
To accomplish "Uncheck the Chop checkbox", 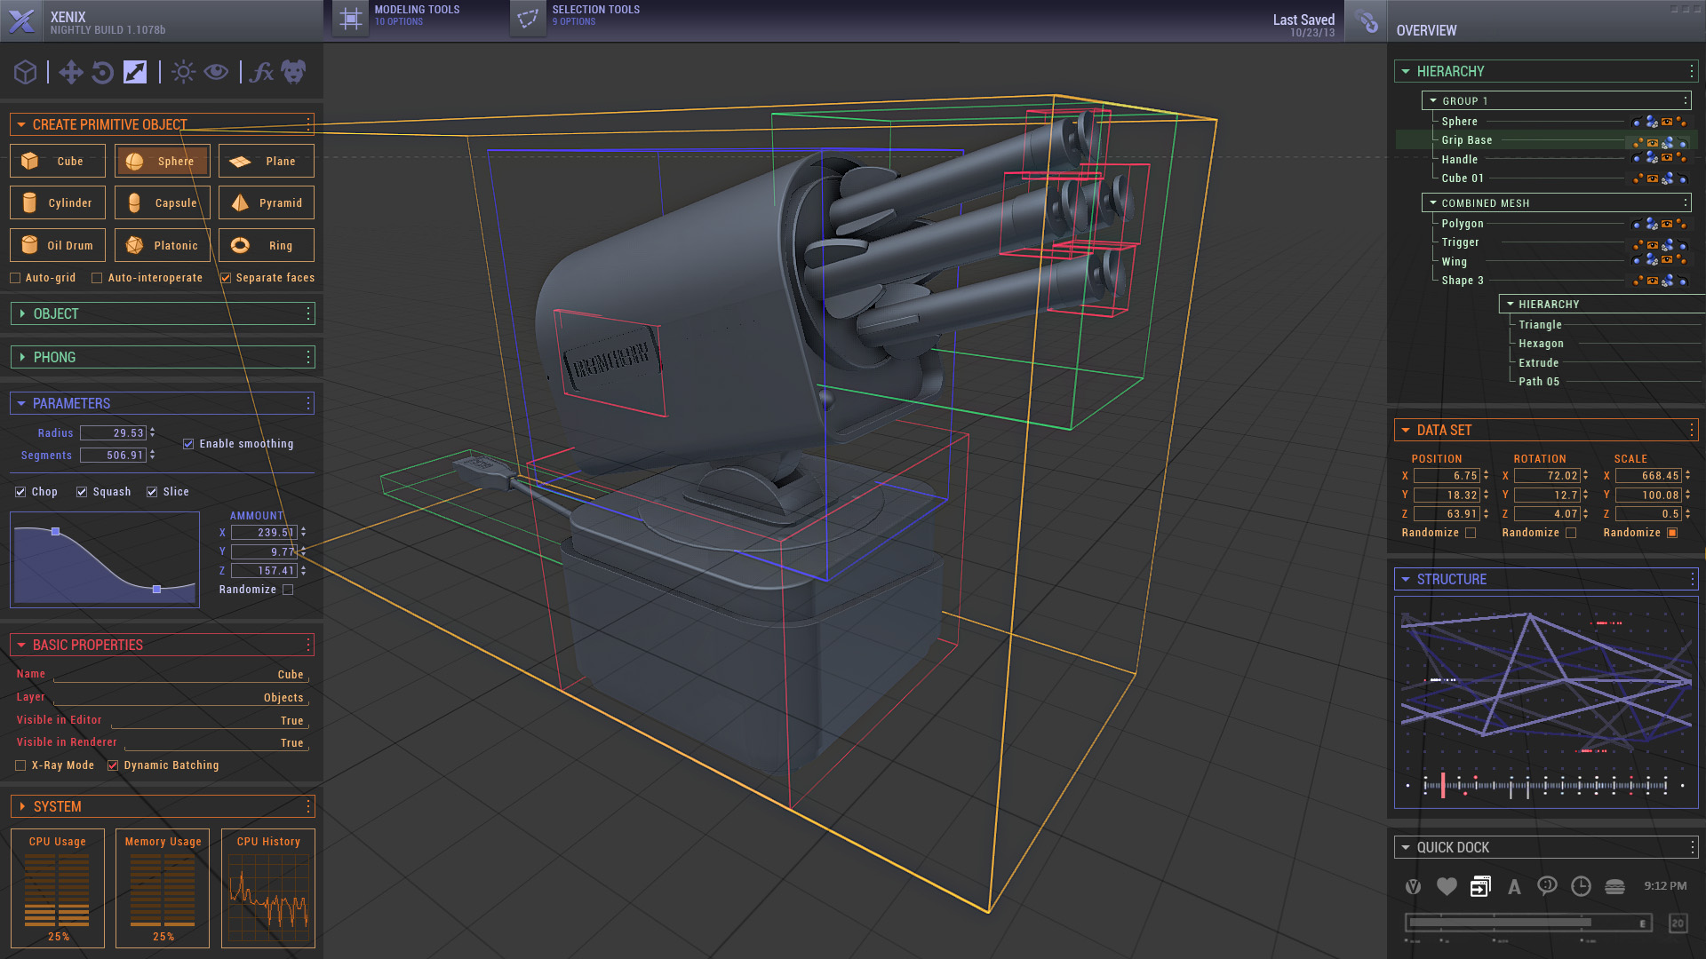I will [20, 492].
